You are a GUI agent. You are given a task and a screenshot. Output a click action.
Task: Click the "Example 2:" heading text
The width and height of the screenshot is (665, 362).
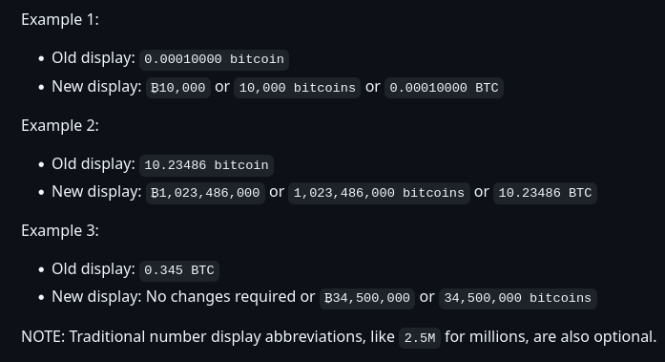(x=60, y=126)
